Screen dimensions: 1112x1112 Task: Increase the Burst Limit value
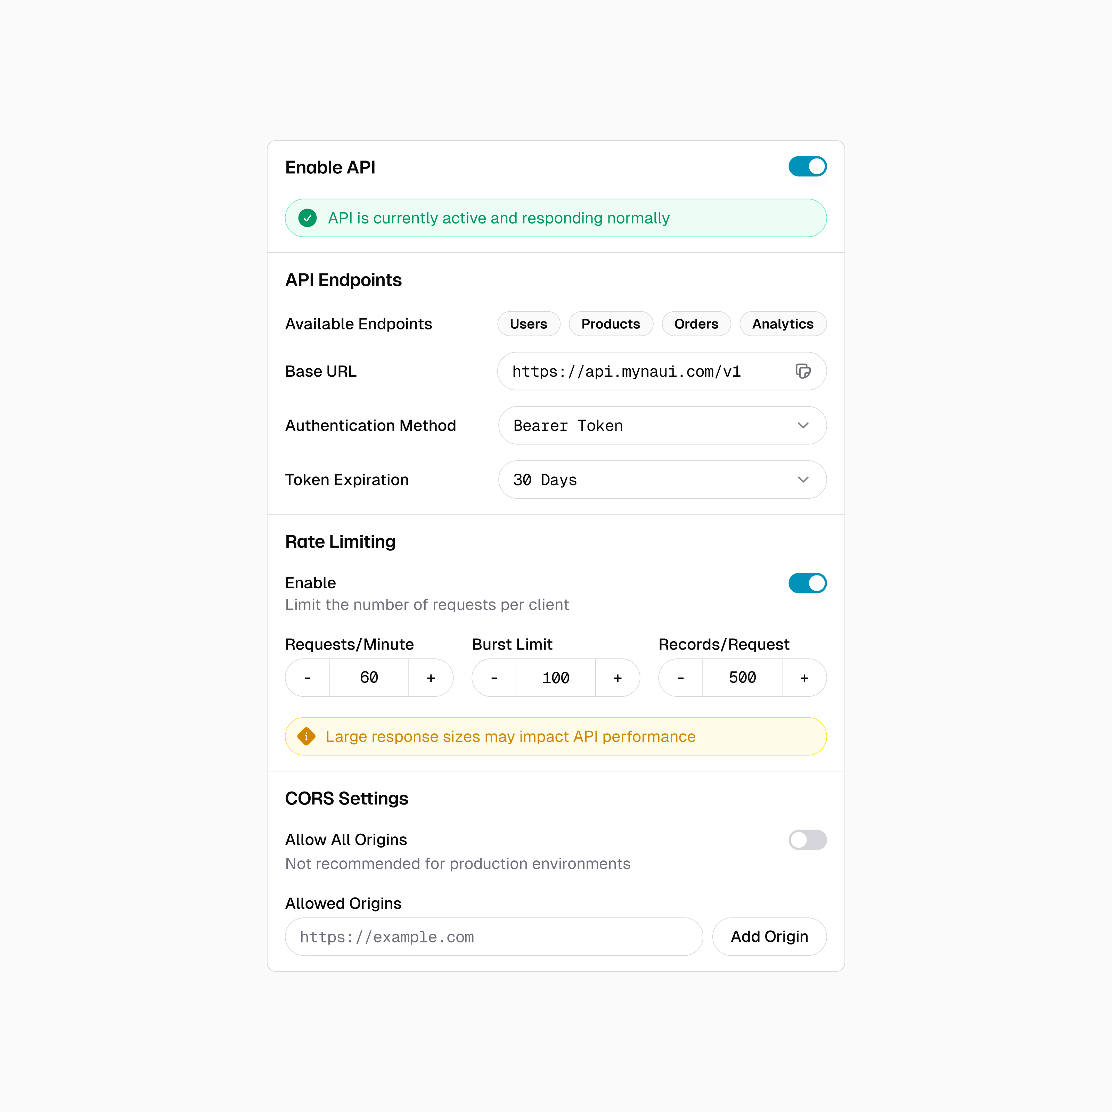(x=617, y=678)
